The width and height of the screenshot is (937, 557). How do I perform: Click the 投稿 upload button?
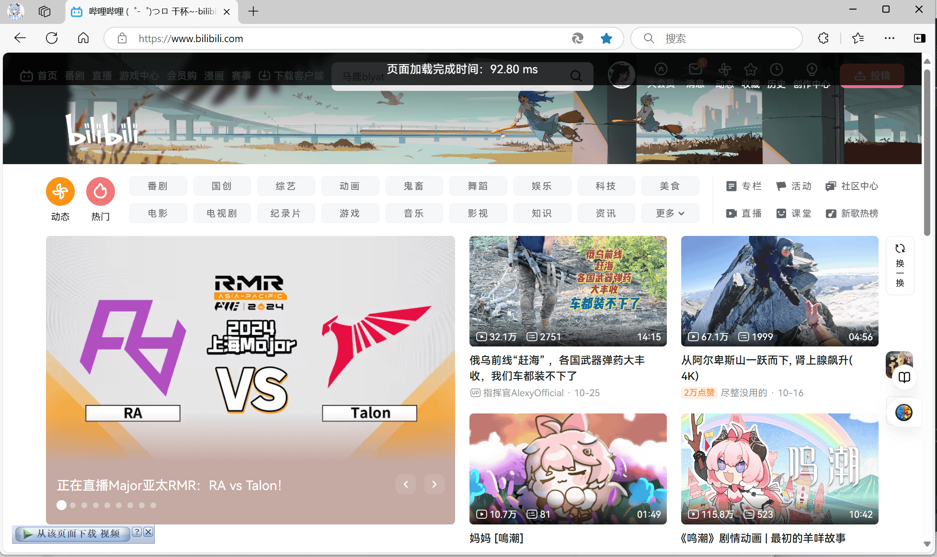point(872,76)
